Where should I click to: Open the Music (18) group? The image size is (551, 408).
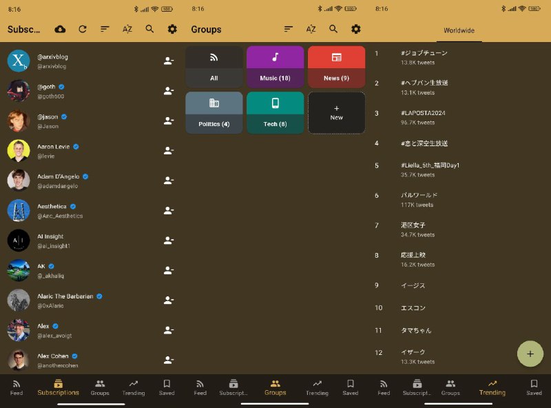click(275, 66)
